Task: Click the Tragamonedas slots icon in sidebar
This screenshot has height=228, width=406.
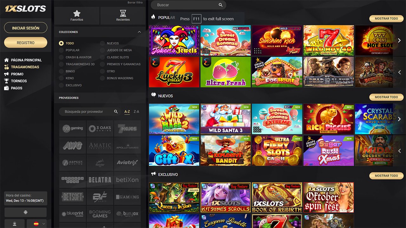Action: [x=6, y=67]
